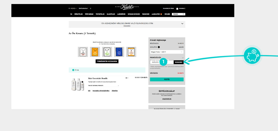Expand the 15% newsletter discount banner chevron

tap(182, 23)
